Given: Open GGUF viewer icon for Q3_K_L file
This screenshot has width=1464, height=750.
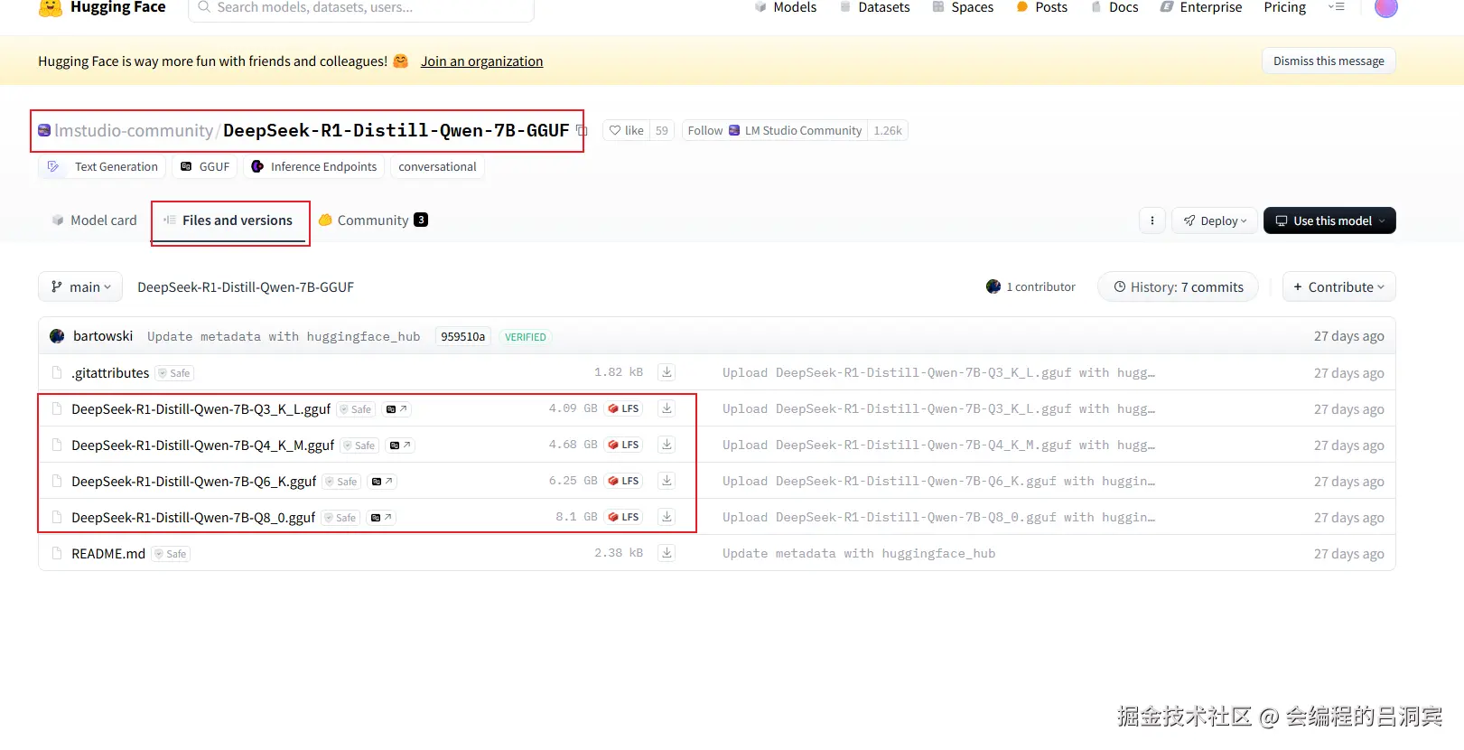Looking at the screenshot, I should pyautogui.click(x=396, y=409).
